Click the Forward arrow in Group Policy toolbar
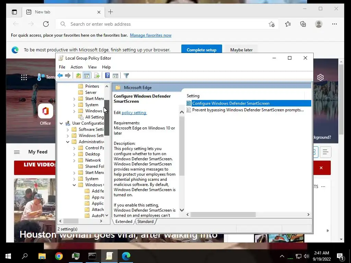This screenshot has height=263, width=351. point(68,76)
